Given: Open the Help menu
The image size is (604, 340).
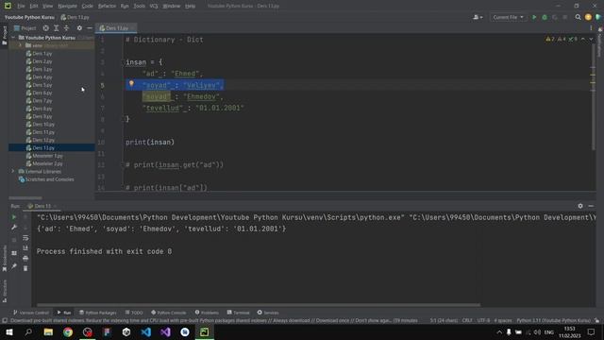Looking at the screenshot, I should pyautogui.click(x=190, y=6).
